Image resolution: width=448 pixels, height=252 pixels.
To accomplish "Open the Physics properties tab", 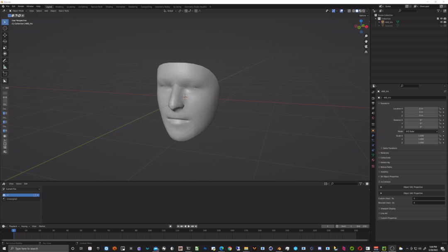I will tap(373, 145).
